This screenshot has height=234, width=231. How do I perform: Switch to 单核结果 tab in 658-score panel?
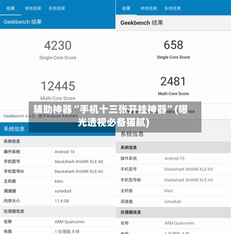149,8
